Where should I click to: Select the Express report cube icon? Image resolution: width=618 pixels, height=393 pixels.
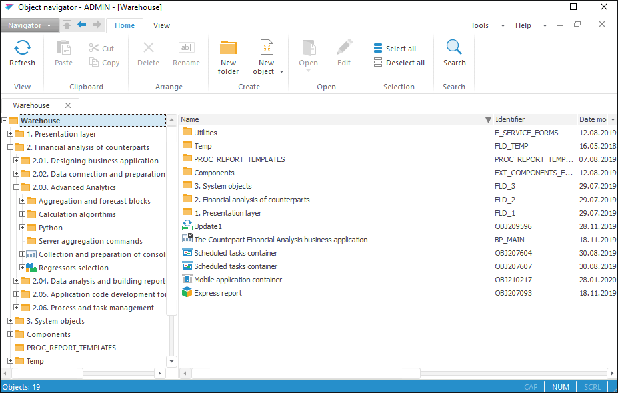click(187, 293)
